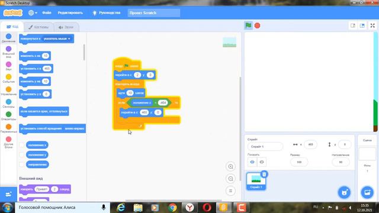Click the sprite name field Спрайт 1
Viewport: 379px width, 213px height.
(x=265, y=147)
